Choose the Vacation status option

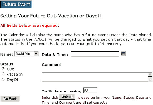click(x=3, y=74)
